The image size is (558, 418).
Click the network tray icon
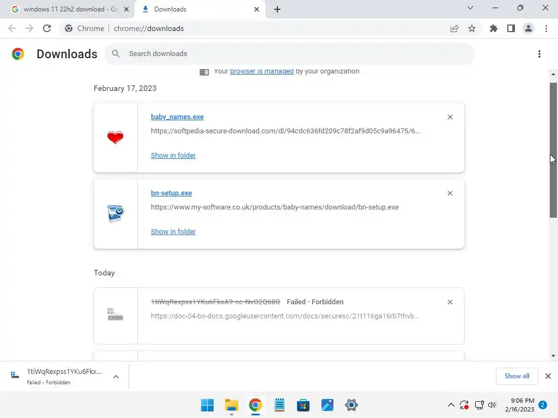479,405
